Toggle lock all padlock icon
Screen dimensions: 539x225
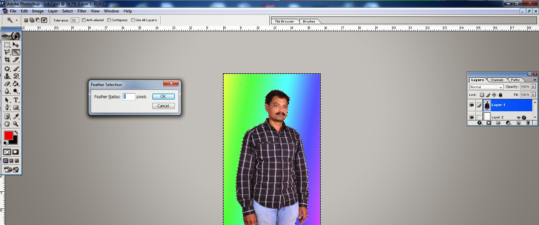click(x=500, y=95)
